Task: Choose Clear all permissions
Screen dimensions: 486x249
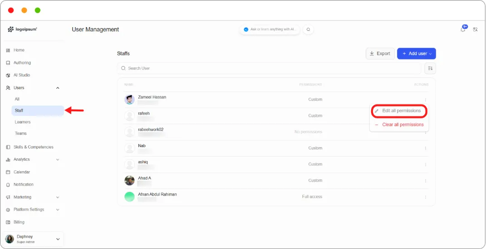Action: coord(399,124)
